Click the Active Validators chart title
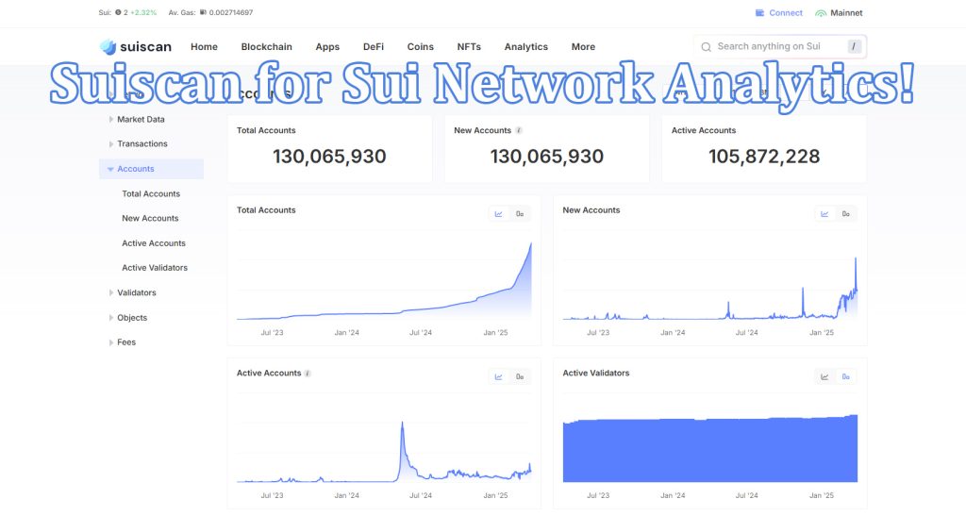This screenshot has width=966, height=516. tap(596, 374)
